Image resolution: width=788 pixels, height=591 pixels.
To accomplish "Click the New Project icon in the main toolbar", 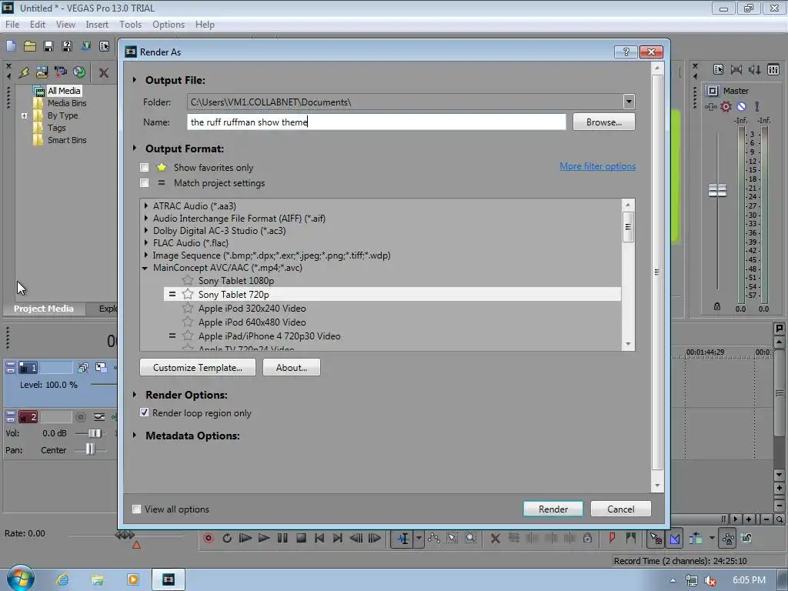I will (11, 46).
